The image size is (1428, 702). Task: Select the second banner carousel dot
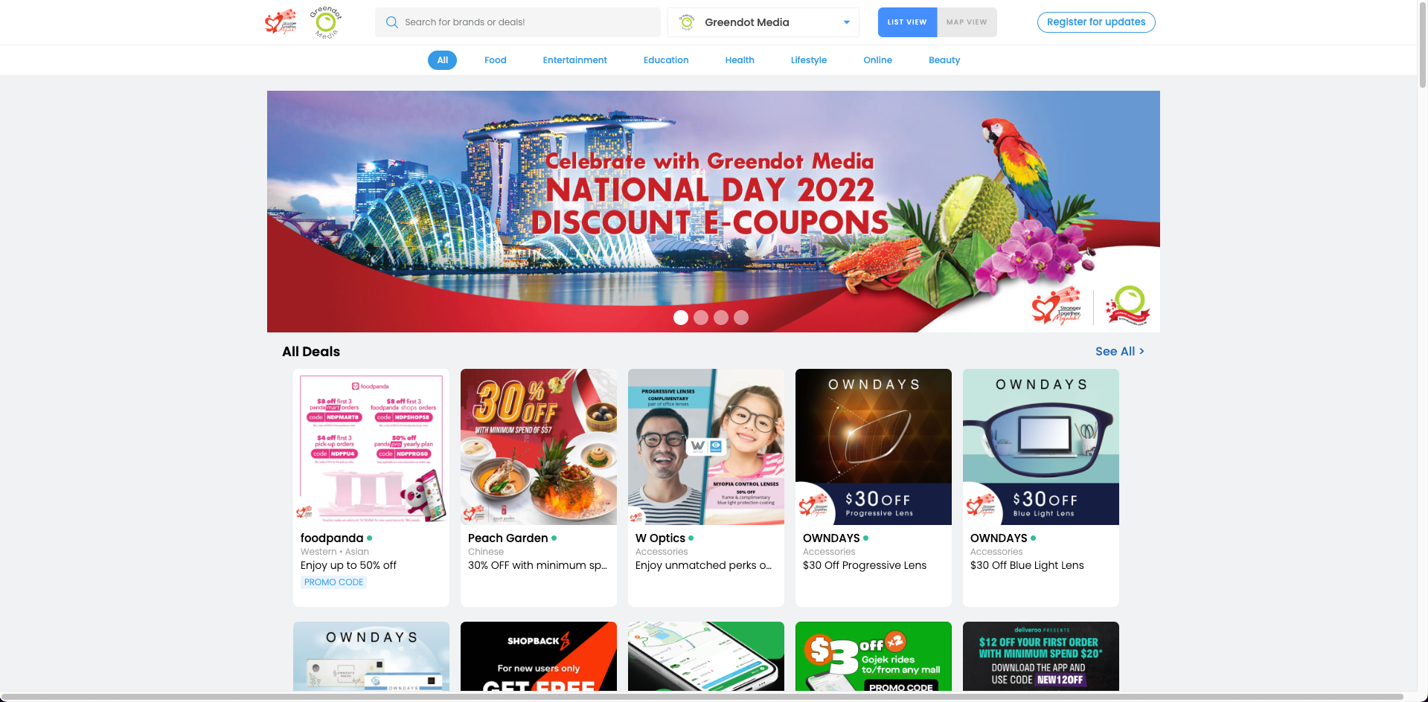tap(701, 318)
